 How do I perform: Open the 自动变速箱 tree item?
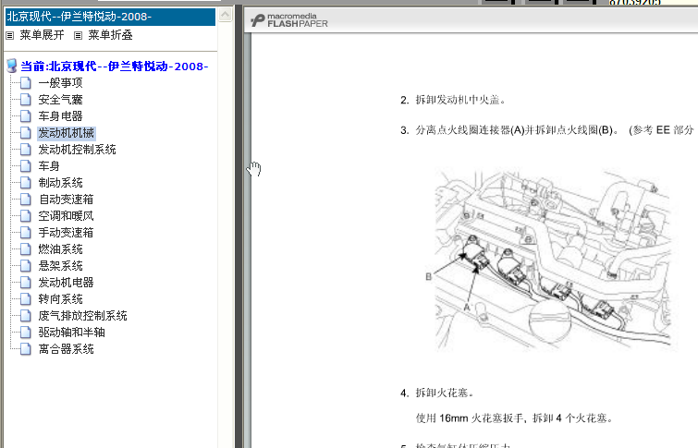pyautogui.click(x=66, y=200)
